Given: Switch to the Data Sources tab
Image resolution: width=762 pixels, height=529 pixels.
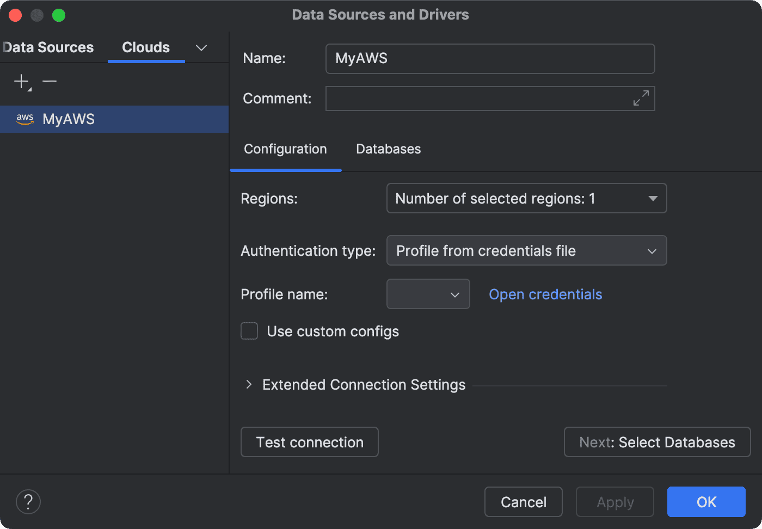Looking at the screenshot, I should [x=49, y=48].
